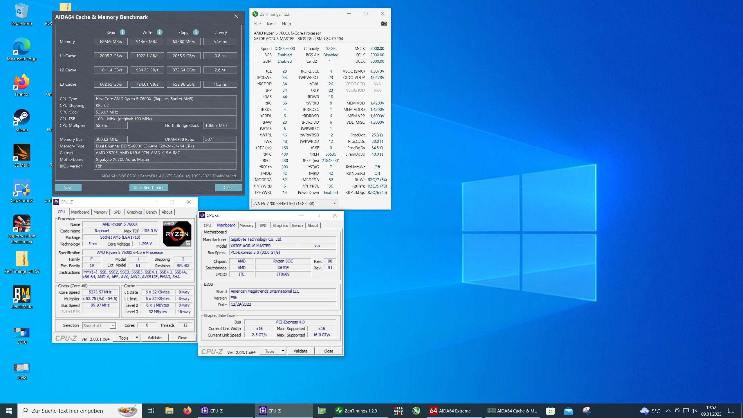Click Start Benchmark button
The image size is (743, 418).
[x=149, y=188]
